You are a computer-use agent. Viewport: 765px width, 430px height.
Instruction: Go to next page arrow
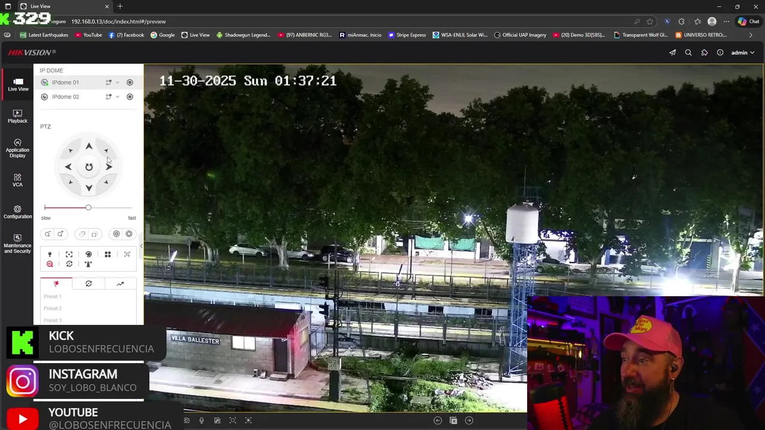(469, 420)
